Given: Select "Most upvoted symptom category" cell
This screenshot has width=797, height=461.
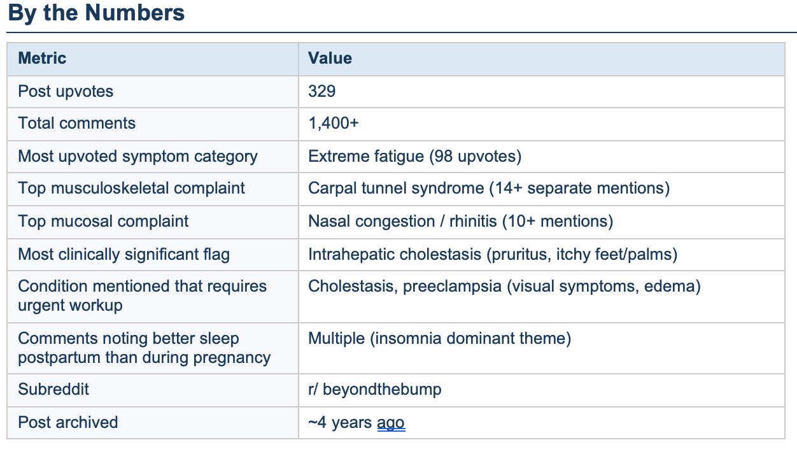Looking at the screenshot, I should click(x=138, y=157).
